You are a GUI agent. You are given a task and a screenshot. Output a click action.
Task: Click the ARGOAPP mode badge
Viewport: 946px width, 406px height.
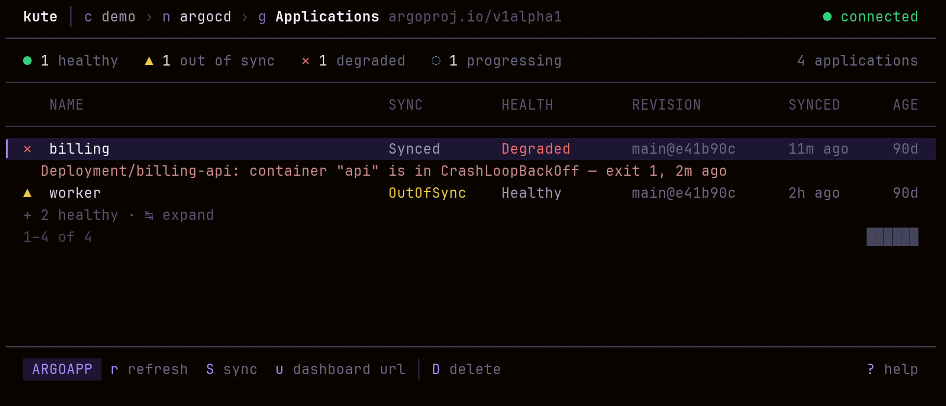click(x=62, y=369)
